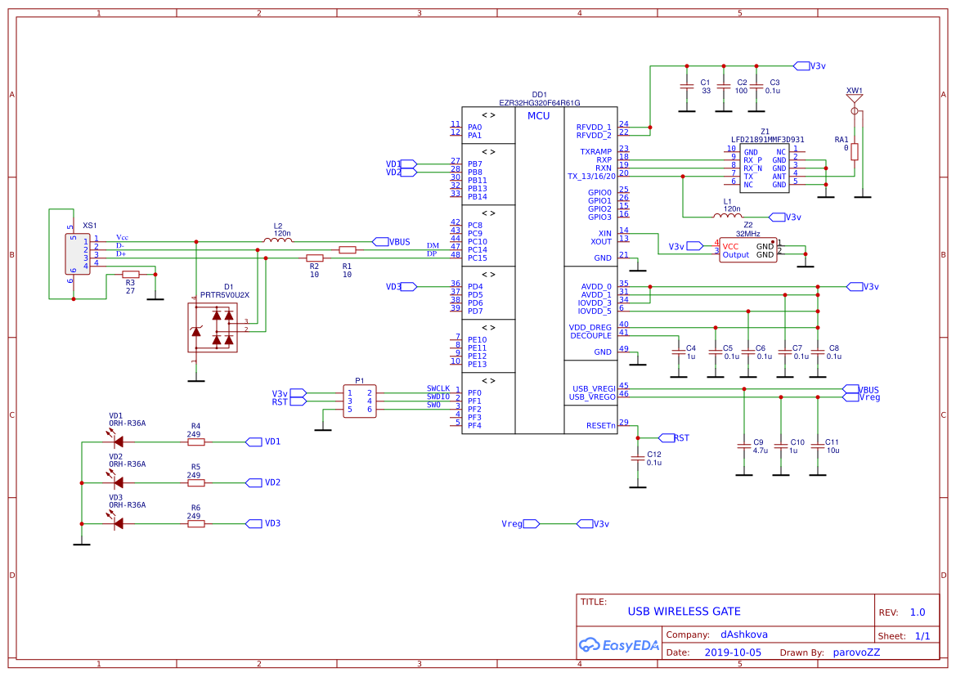Click the V3v net flag right of L1
Image resolution: width=956 pixels, height=677 pixels.
(785, 217)
